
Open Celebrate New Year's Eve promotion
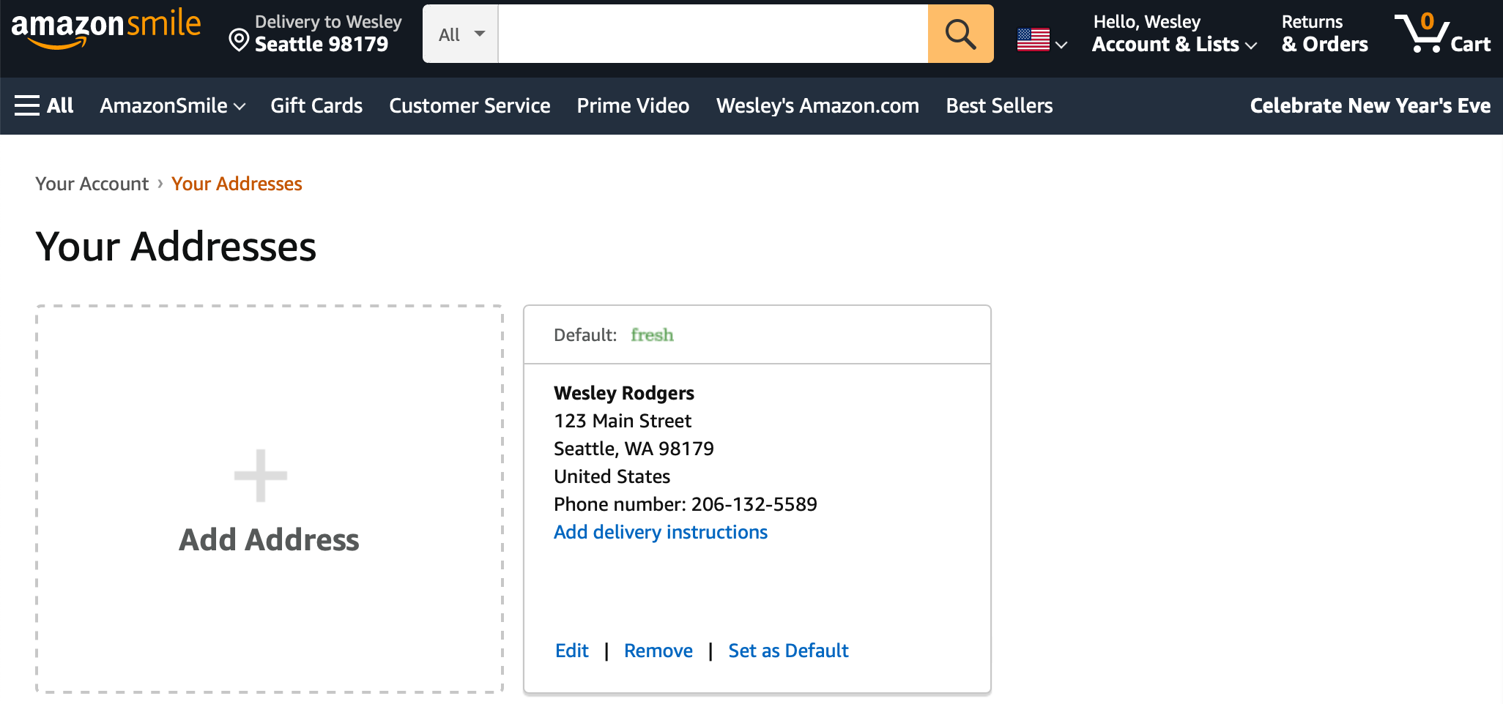pos(1370,105)
